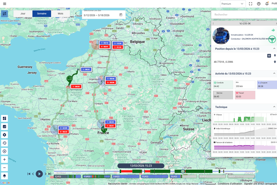Image resolution: width=277 pixels, height=185 pixels.
Task: Click the Km 355 km tile
Action: 245,85
